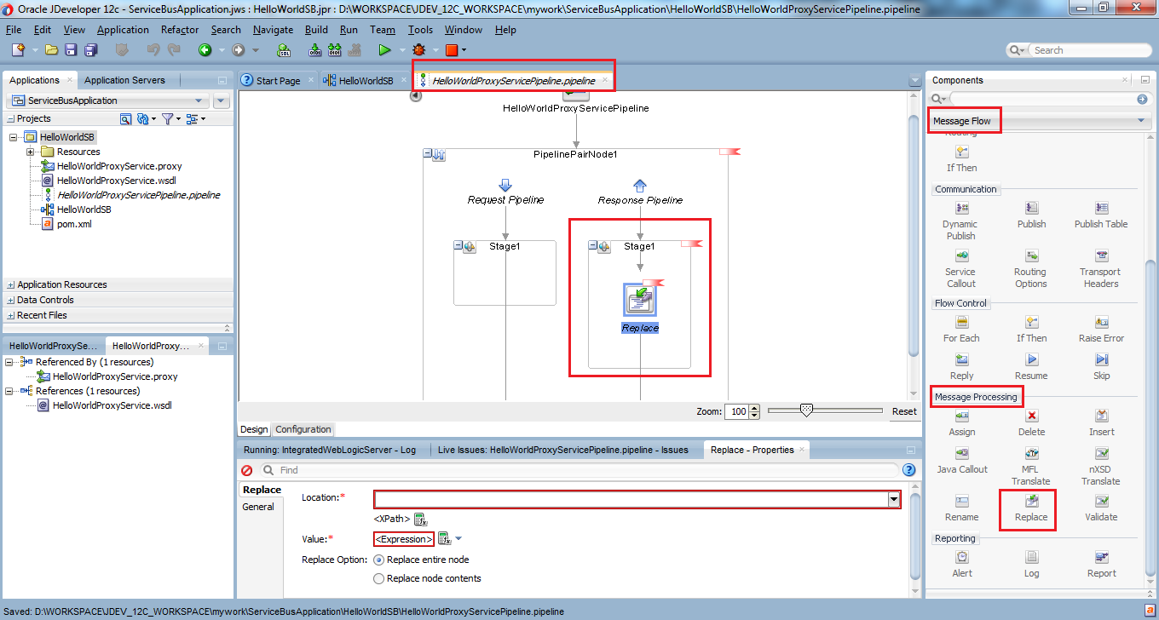Select the Routing Options component
Screen dimensions: 1159x620
point(1031,268)
